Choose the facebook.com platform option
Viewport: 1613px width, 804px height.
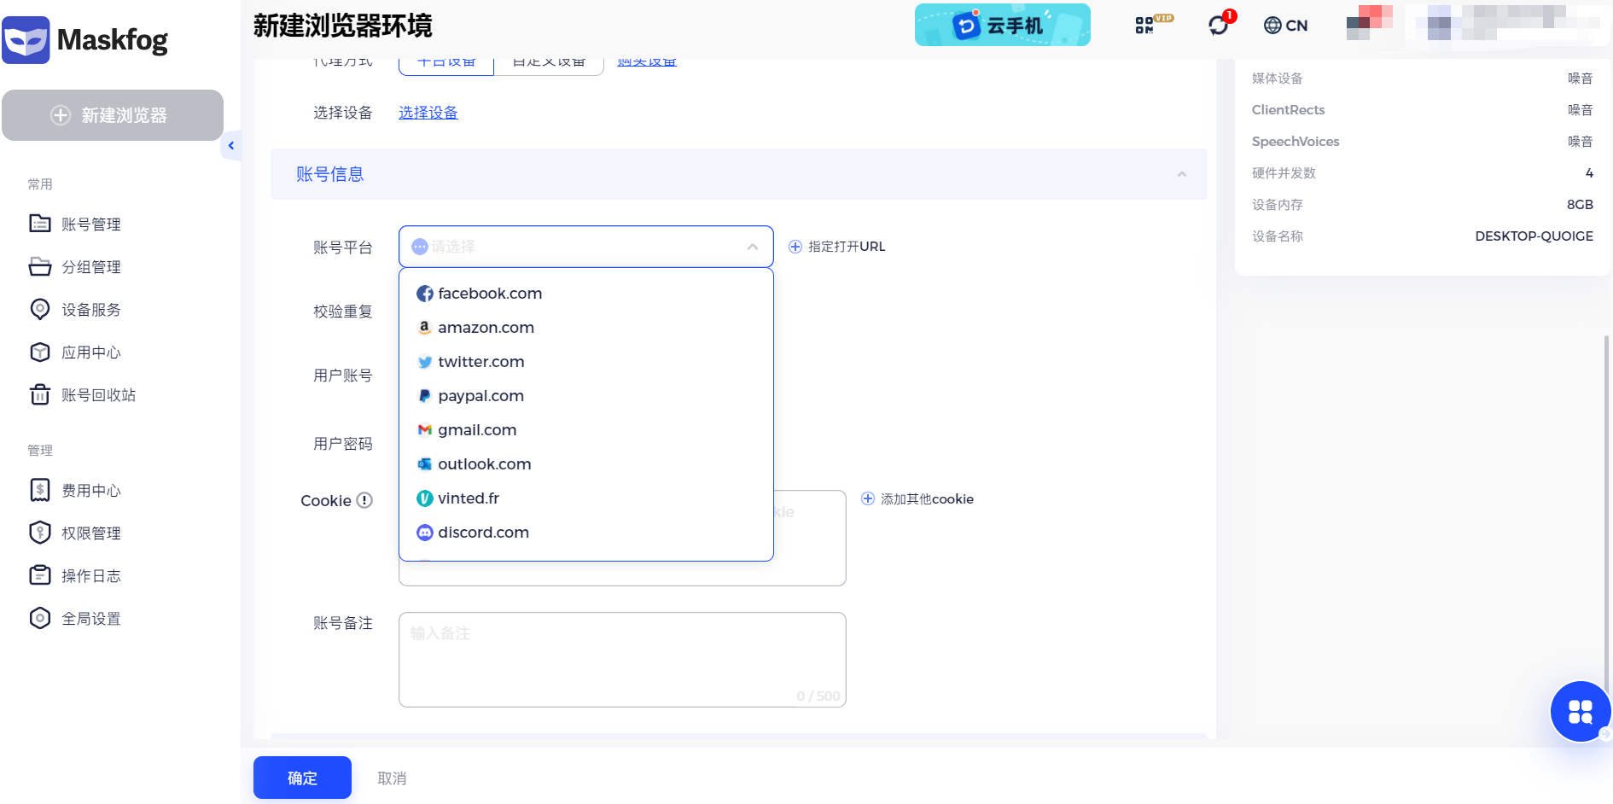(586, 294)
